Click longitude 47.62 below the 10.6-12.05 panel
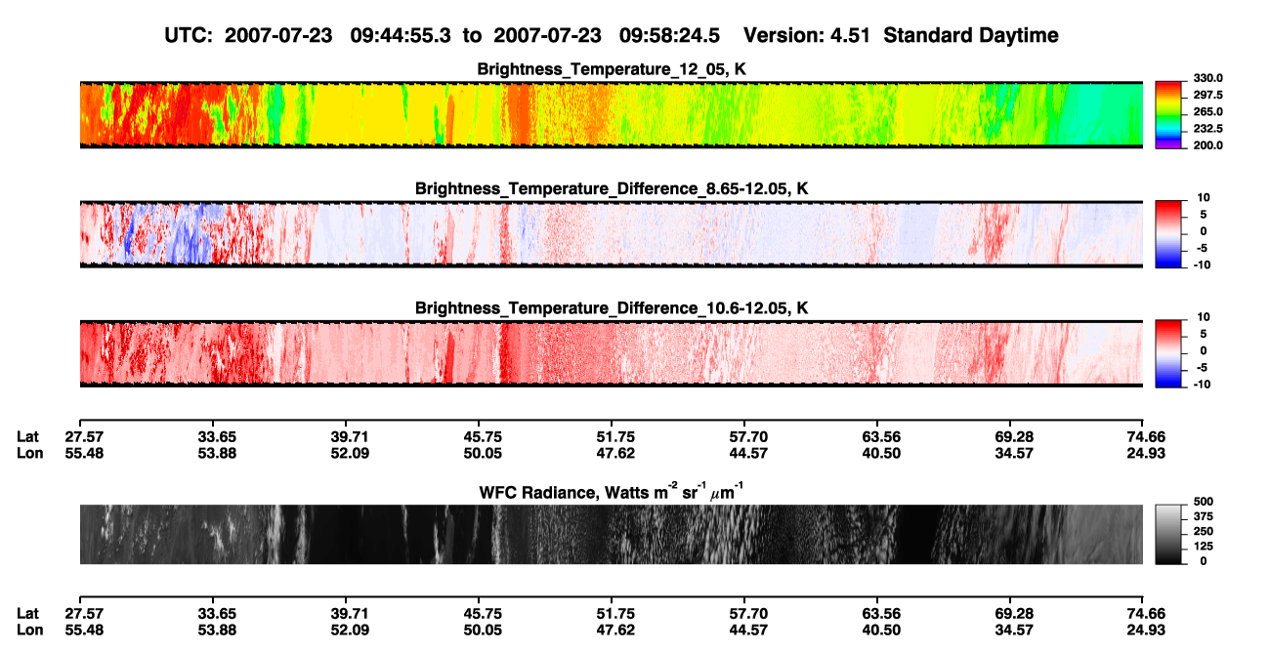The height and width of the screenshot is (651, 1270). click(612, 453)
